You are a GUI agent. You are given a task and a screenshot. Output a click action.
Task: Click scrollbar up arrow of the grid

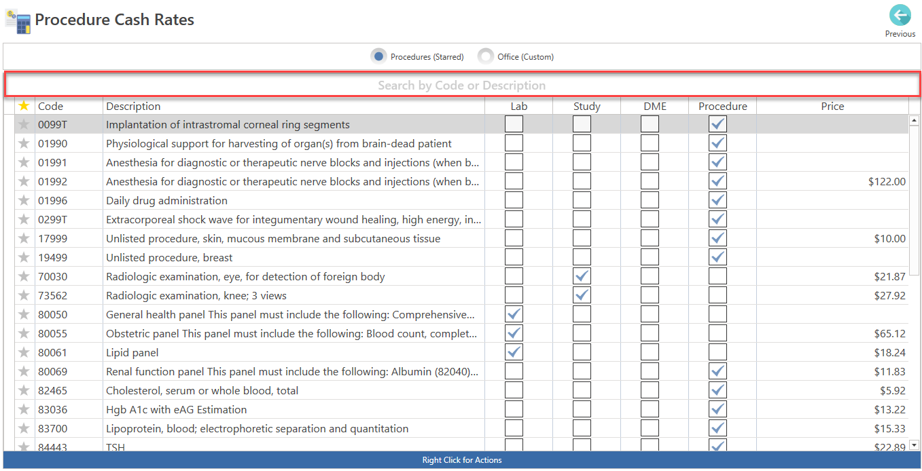pyautogui.click(x=914, y=120)
